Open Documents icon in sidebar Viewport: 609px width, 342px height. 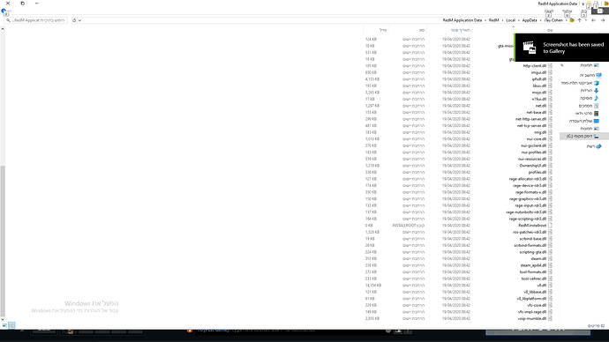coord(597,106)
